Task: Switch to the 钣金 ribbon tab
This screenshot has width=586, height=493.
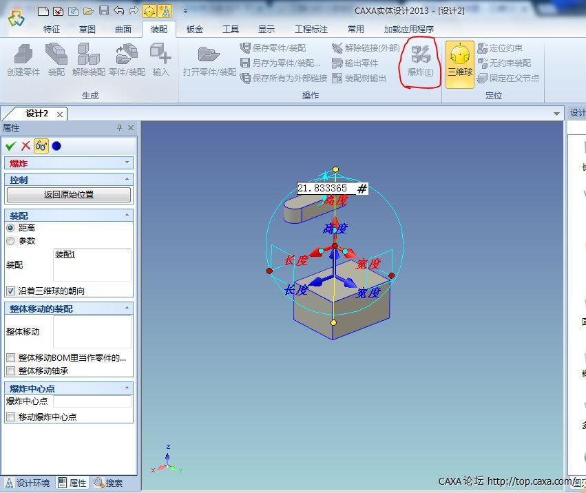Action: (194, 30)
